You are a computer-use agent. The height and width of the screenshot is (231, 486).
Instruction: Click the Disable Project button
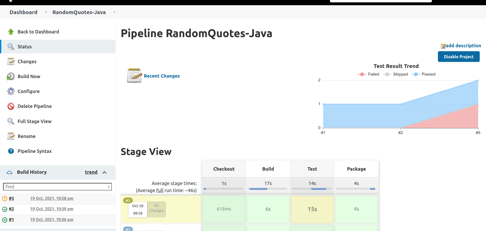point(459,57)
